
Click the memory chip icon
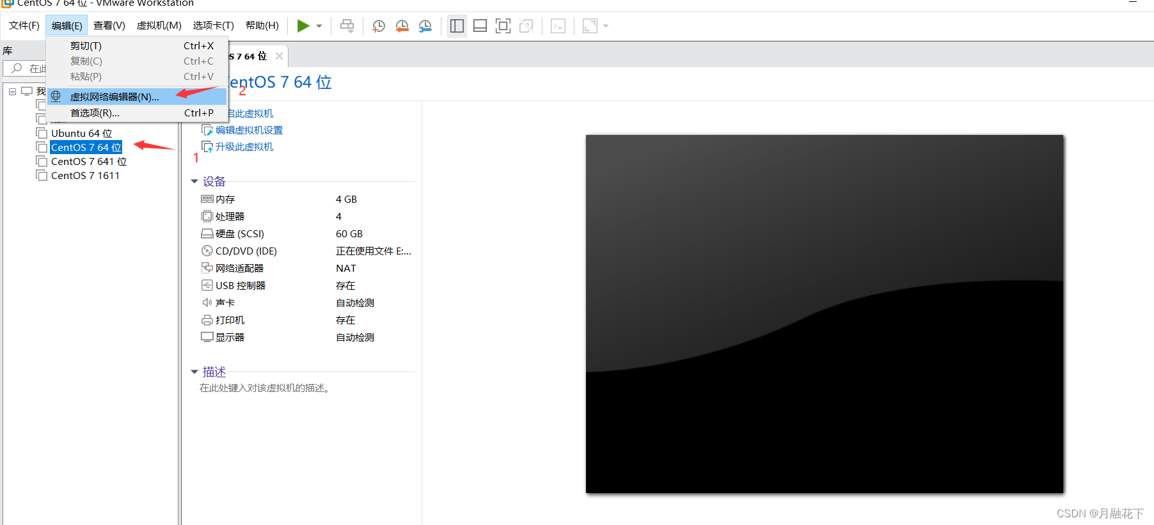click(x=207, y=199)
